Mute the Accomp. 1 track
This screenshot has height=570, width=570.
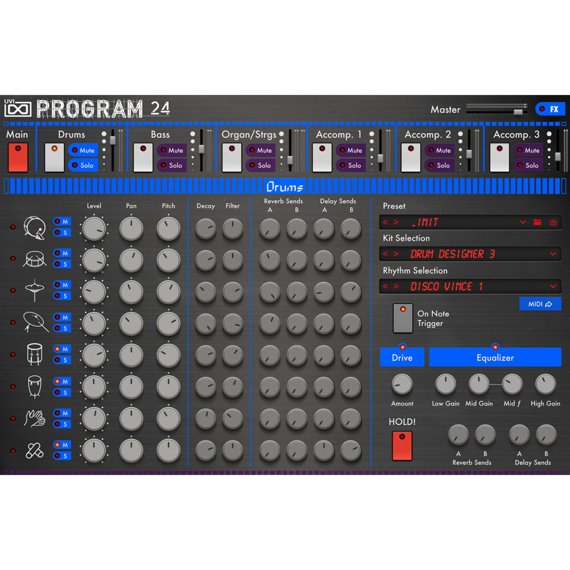[351, 150]
